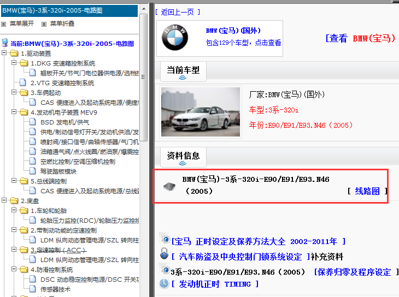Click the document icon for 传感器技术

click(33, 289)
